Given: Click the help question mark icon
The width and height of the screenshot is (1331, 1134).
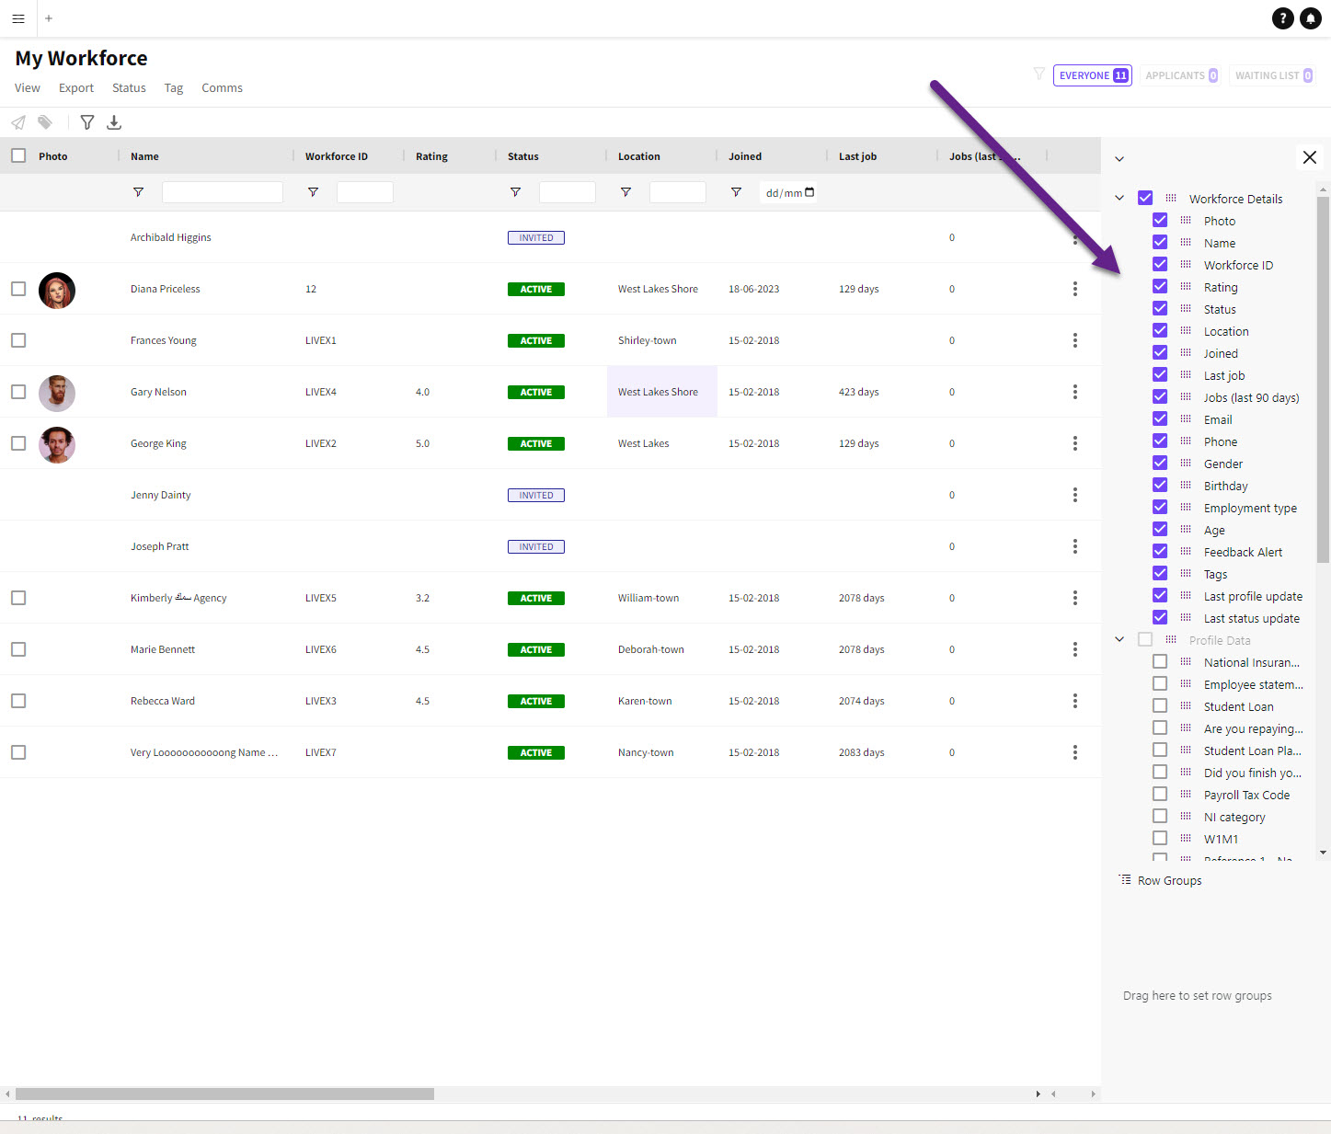Looking at the screenshot, I should [1282, 18].
